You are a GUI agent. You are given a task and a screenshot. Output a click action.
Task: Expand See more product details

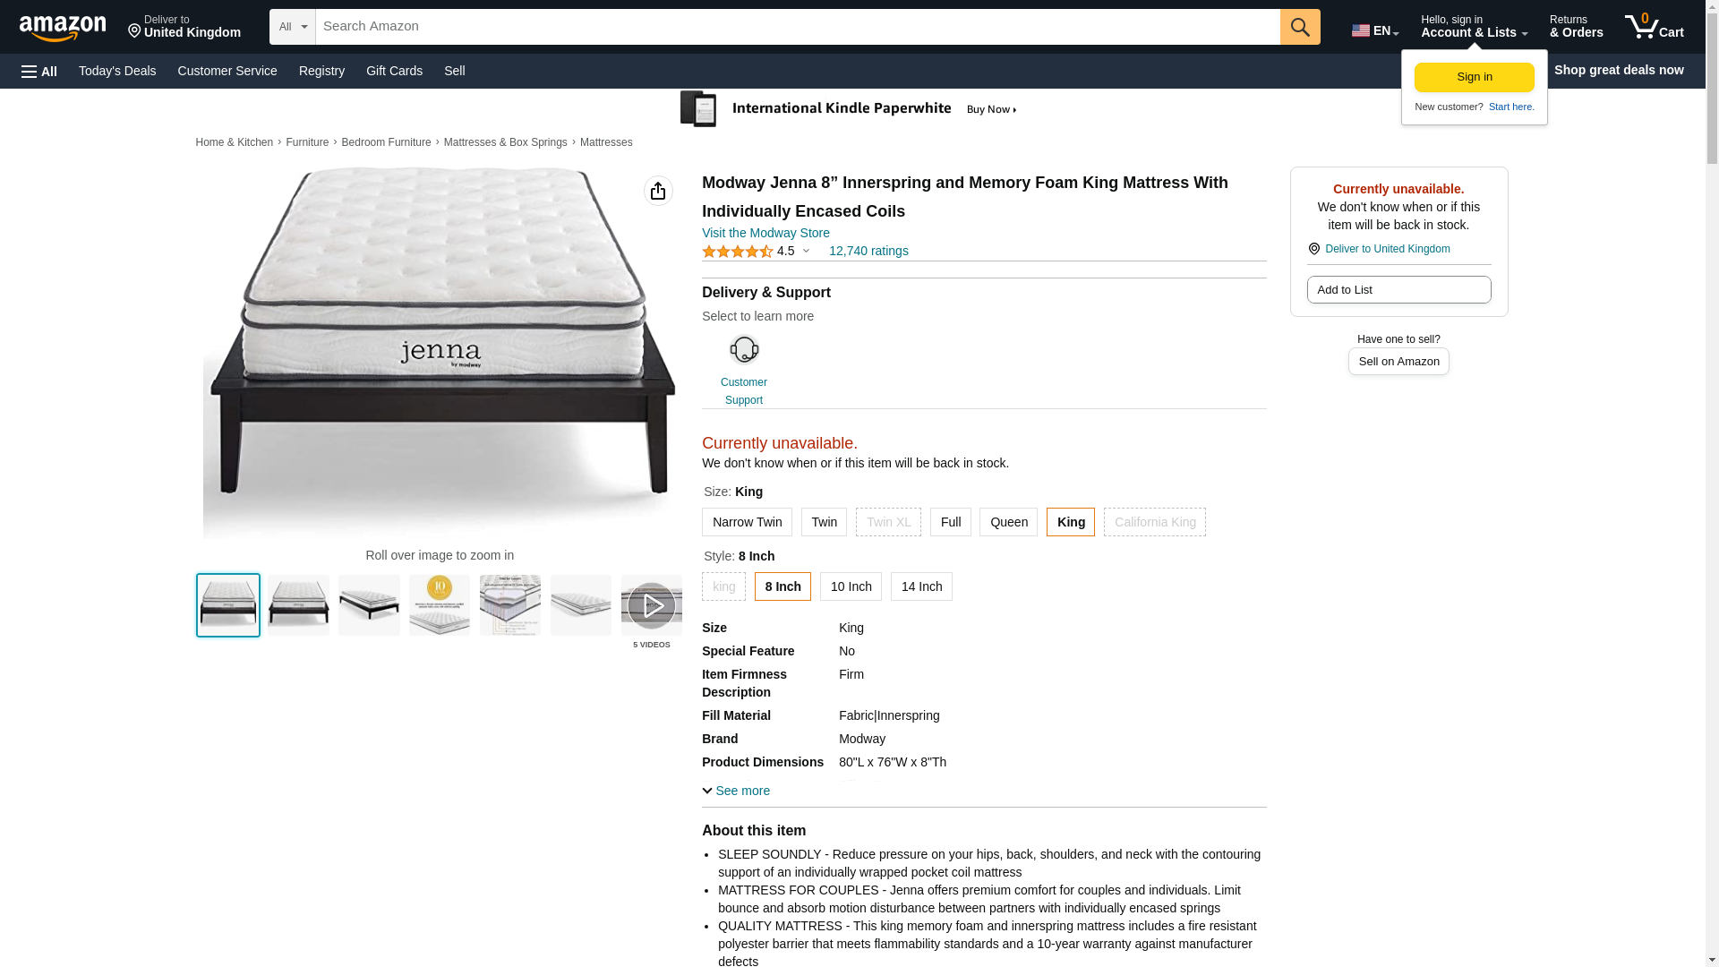(x=736, y=791)
